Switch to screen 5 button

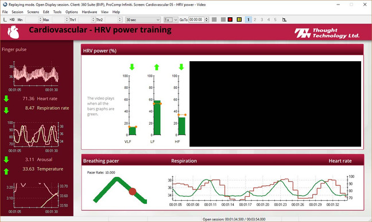pyautogui.click(x=275, y=19)
